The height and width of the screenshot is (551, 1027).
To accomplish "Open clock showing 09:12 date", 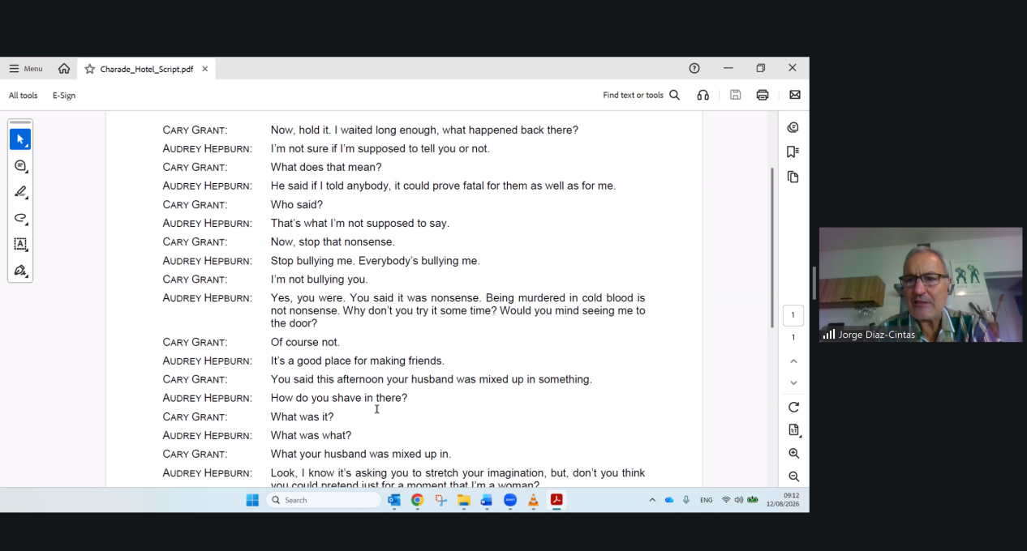I will [783, 500].
